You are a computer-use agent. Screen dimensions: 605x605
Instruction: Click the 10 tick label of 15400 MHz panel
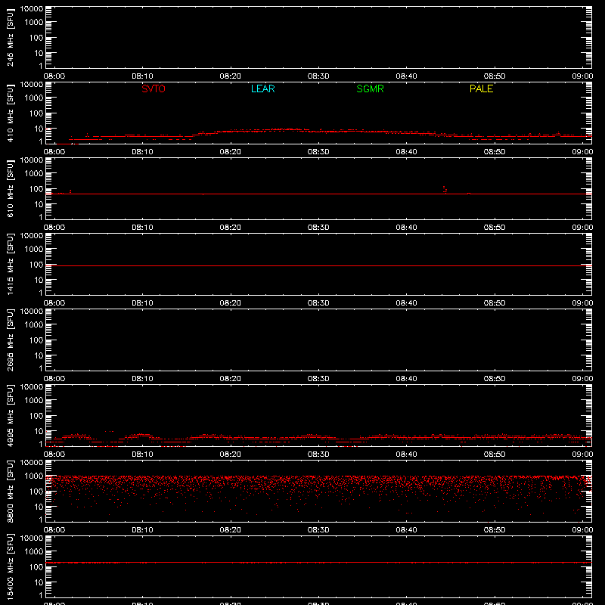pos(39,582)
